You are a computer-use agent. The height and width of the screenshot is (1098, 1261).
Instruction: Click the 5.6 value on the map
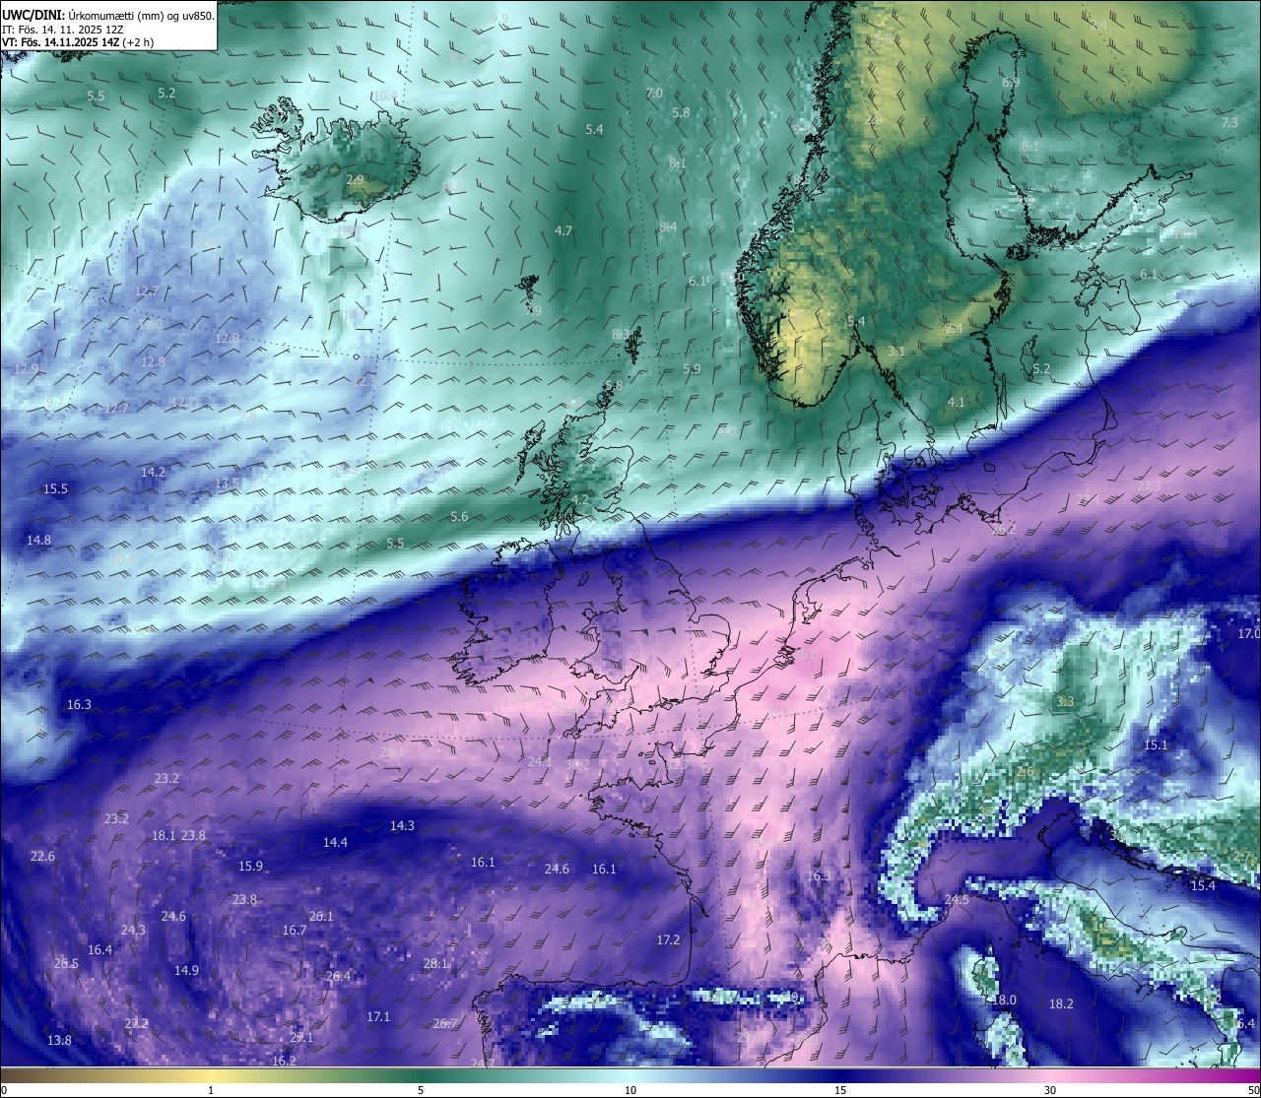click(459, 517)
